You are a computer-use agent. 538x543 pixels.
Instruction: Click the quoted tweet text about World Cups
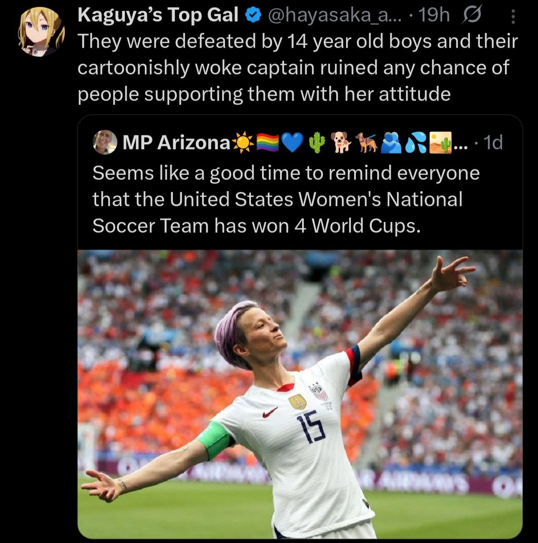click(286, 199)
